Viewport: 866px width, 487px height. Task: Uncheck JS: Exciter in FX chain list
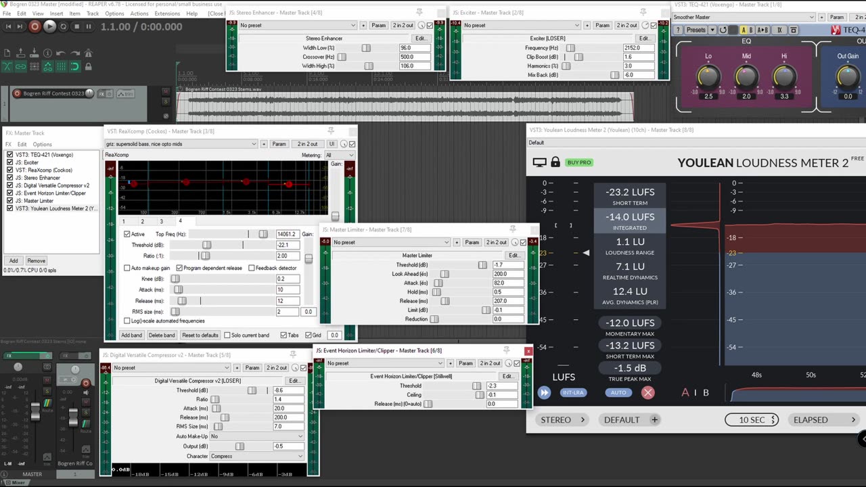pos(9,162)
